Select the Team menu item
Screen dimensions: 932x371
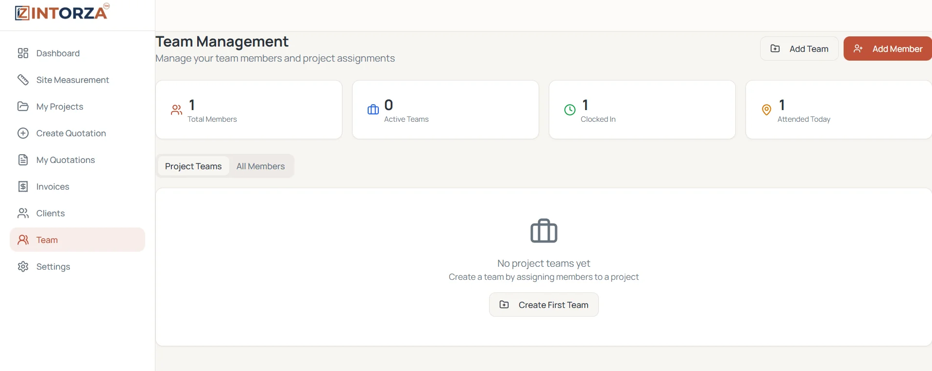click(77, 240)
